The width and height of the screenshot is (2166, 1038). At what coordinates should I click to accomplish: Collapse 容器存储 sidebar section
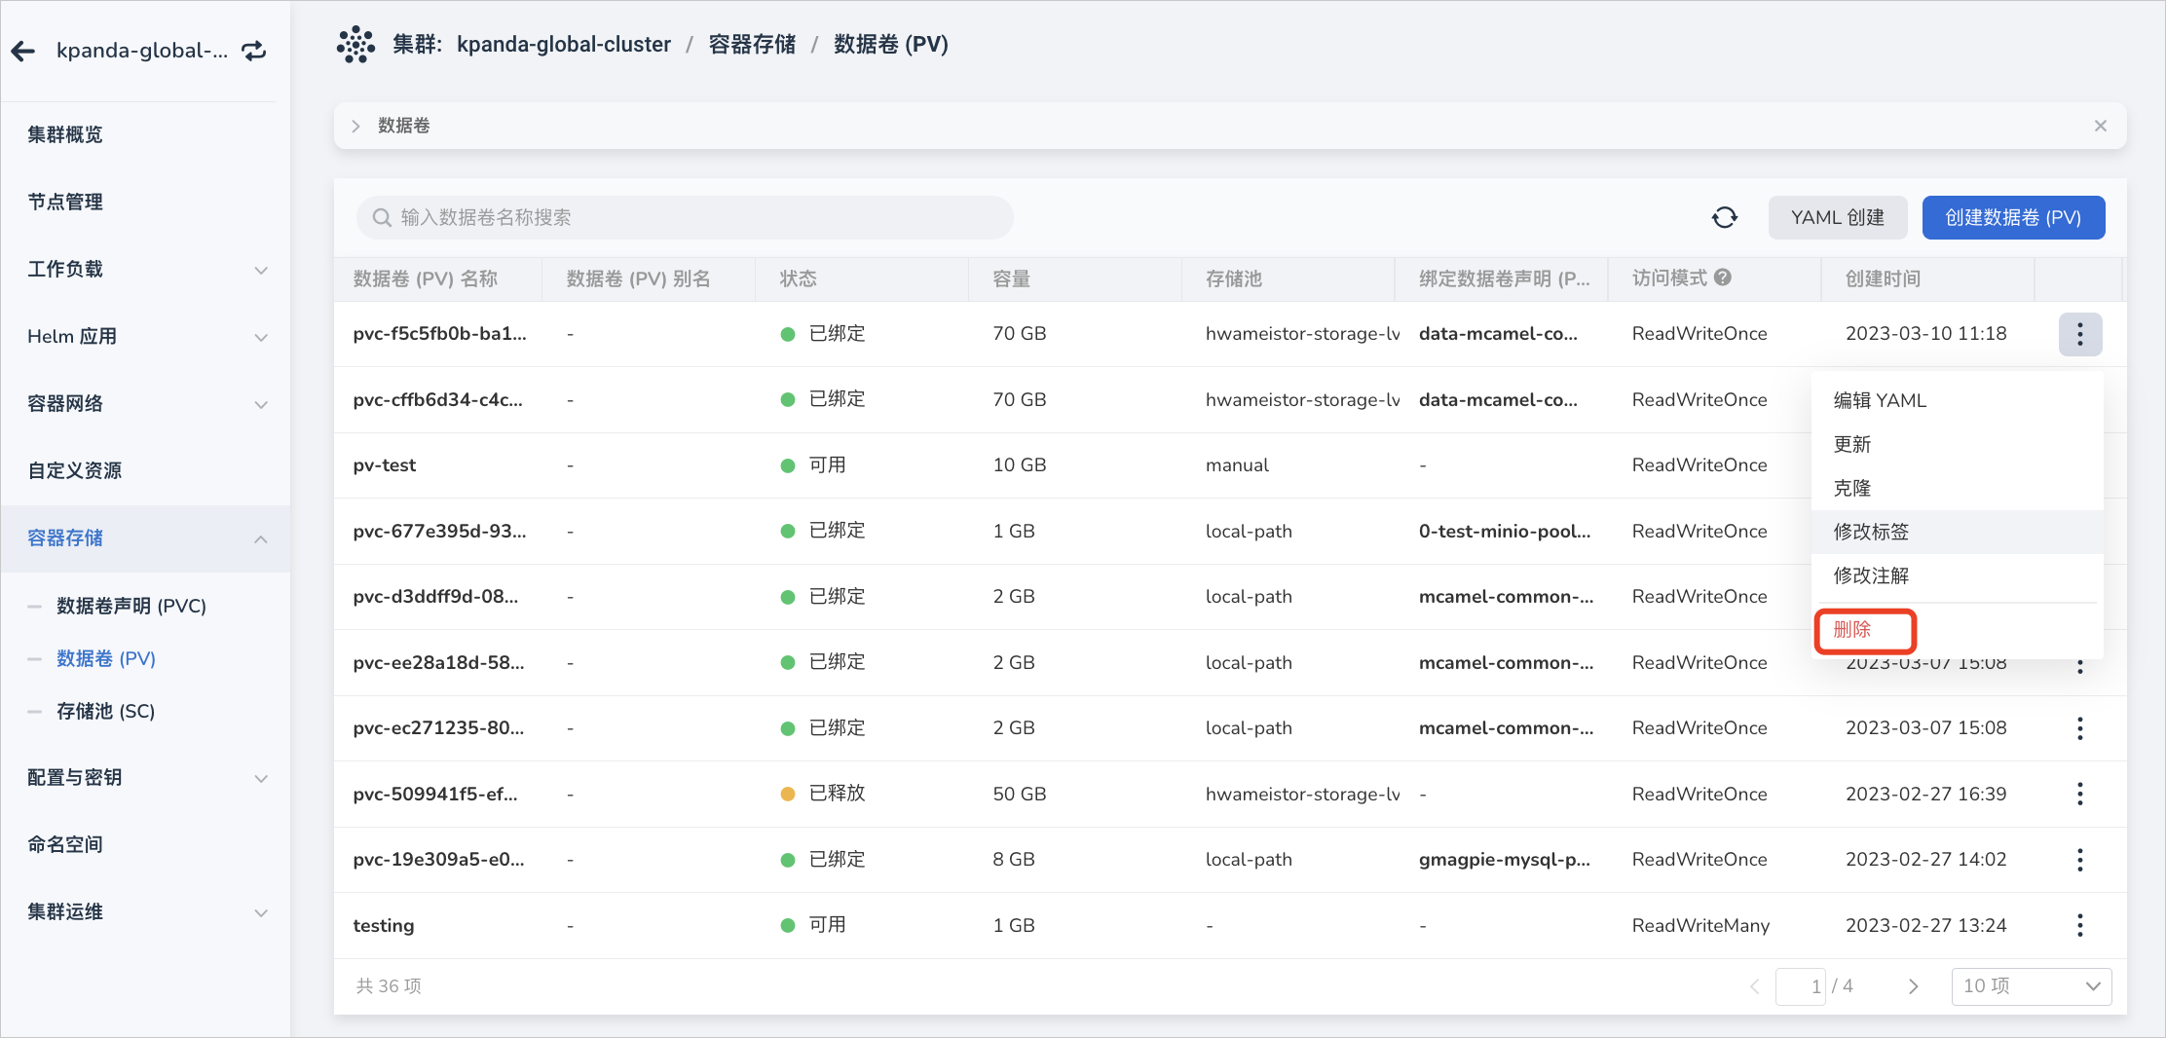[146, 538]
